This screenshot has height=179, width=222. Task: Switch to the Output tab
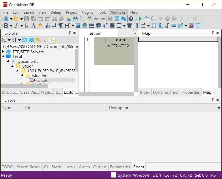click(x=100, y=167)
